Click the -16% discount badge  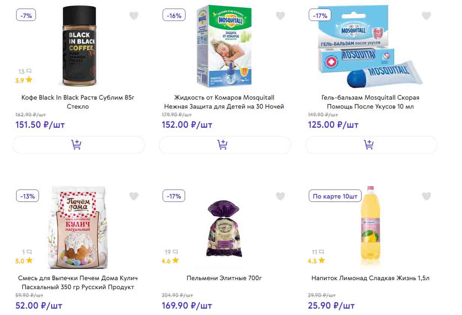coord(174,16)
